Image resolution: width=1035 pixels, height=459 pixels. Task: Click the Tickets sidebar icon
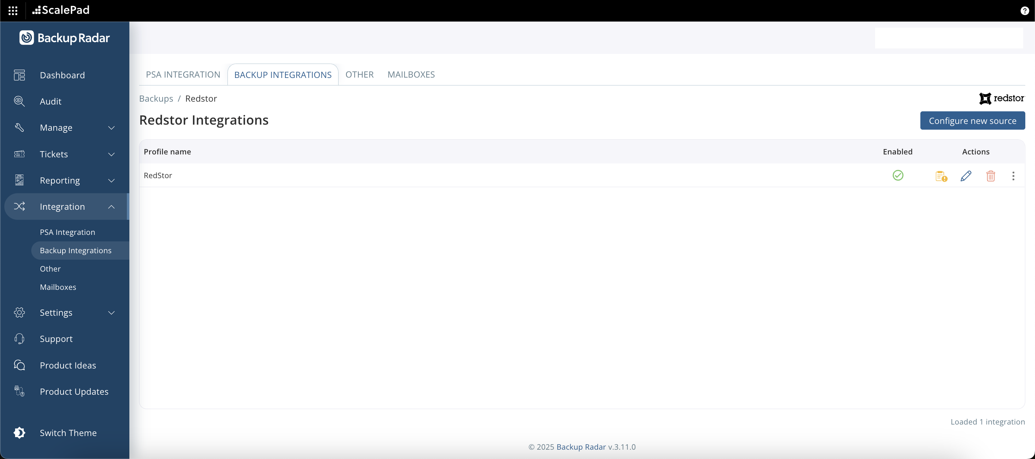(x=19, y=154)
